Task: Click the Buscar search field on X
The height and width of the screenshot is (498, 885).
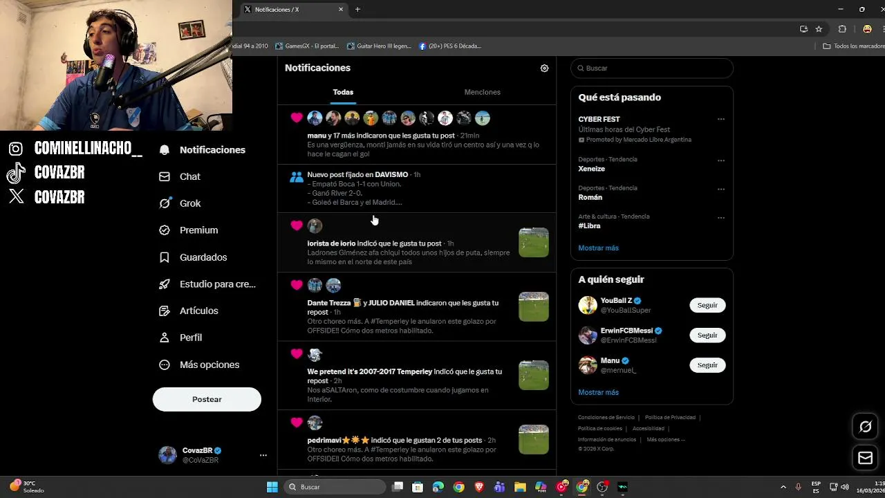Action: pos(651,68)
